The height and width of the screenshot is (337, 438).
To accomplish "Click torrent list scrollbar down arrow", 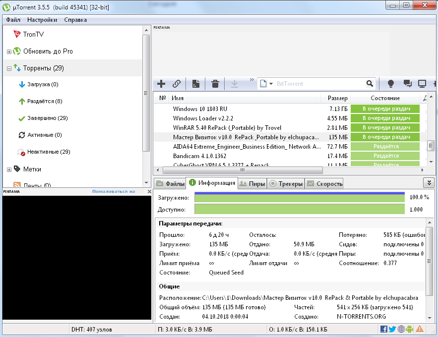I will 431,162.
